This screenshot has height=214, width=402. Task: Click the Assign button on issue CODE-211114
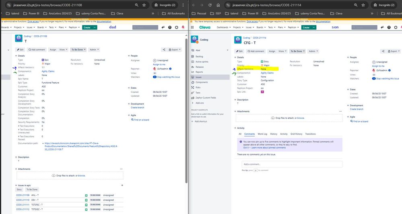[x=272, y=51]
